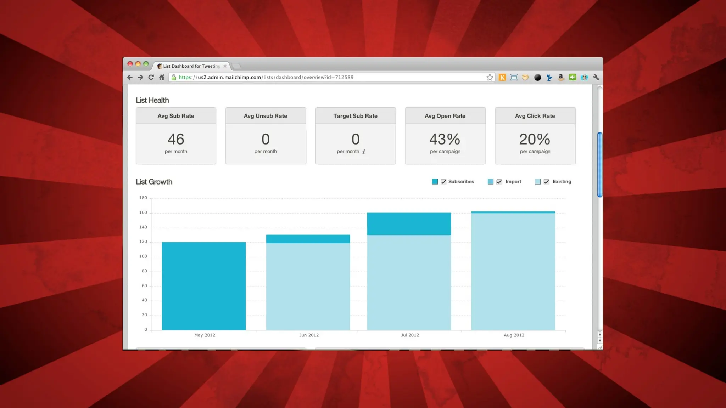Screen dimensions: 726x408
Task: Click the green speaker extension icon
Action: (572, 77)
